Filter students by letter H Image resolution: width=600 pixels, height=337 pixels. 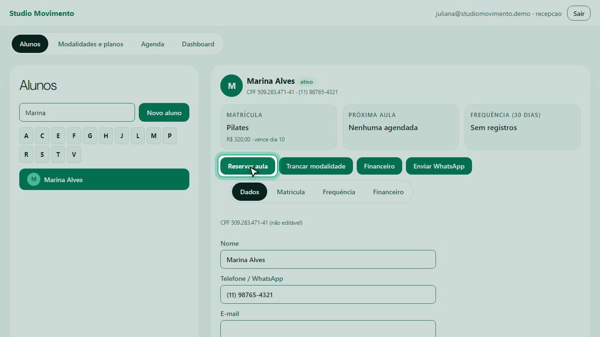[x=106, y=136]
